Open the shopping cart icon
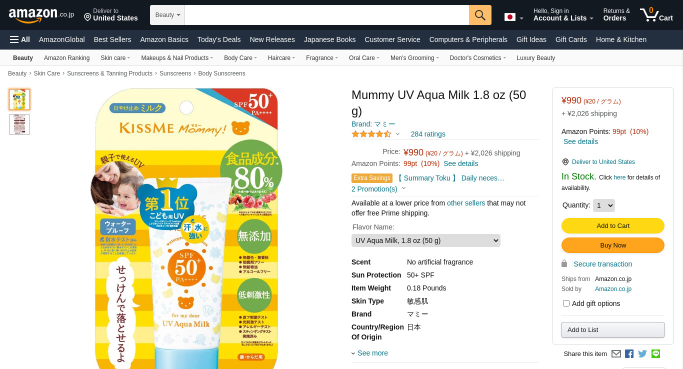The height and width of the screenshot is (369, 683). [x=656, y=14]
